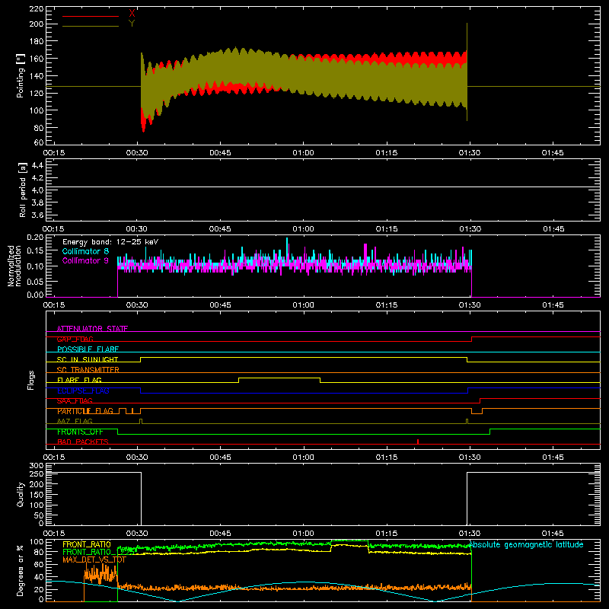609x609 pixels.
Task: Select the SC_TRANSMITTER flag label
Action: [88, 370]
